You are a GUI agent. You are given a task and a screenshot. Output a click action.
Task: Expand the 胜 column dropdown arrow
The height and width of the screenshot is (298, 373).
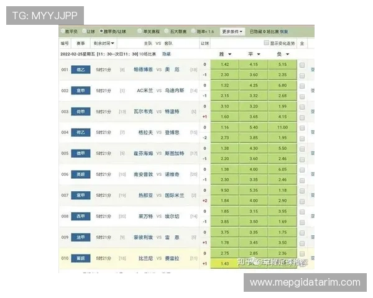[230, 54]
